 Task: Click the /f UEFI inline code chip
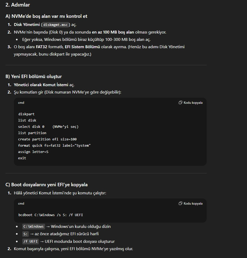pyautogui.click(x=30, y=241)
